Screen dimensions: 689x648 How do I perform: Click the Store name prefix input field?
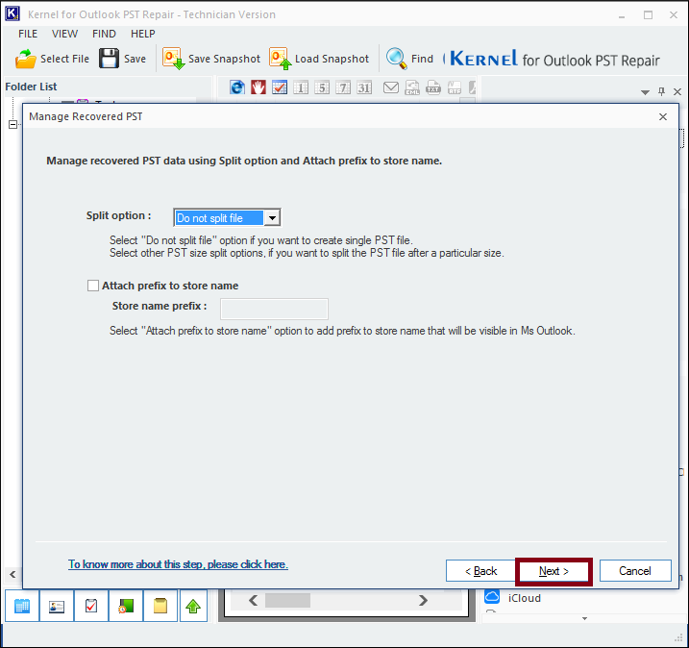(x=274, y=309)
